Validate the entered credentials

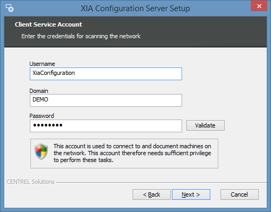pos(206,125)
